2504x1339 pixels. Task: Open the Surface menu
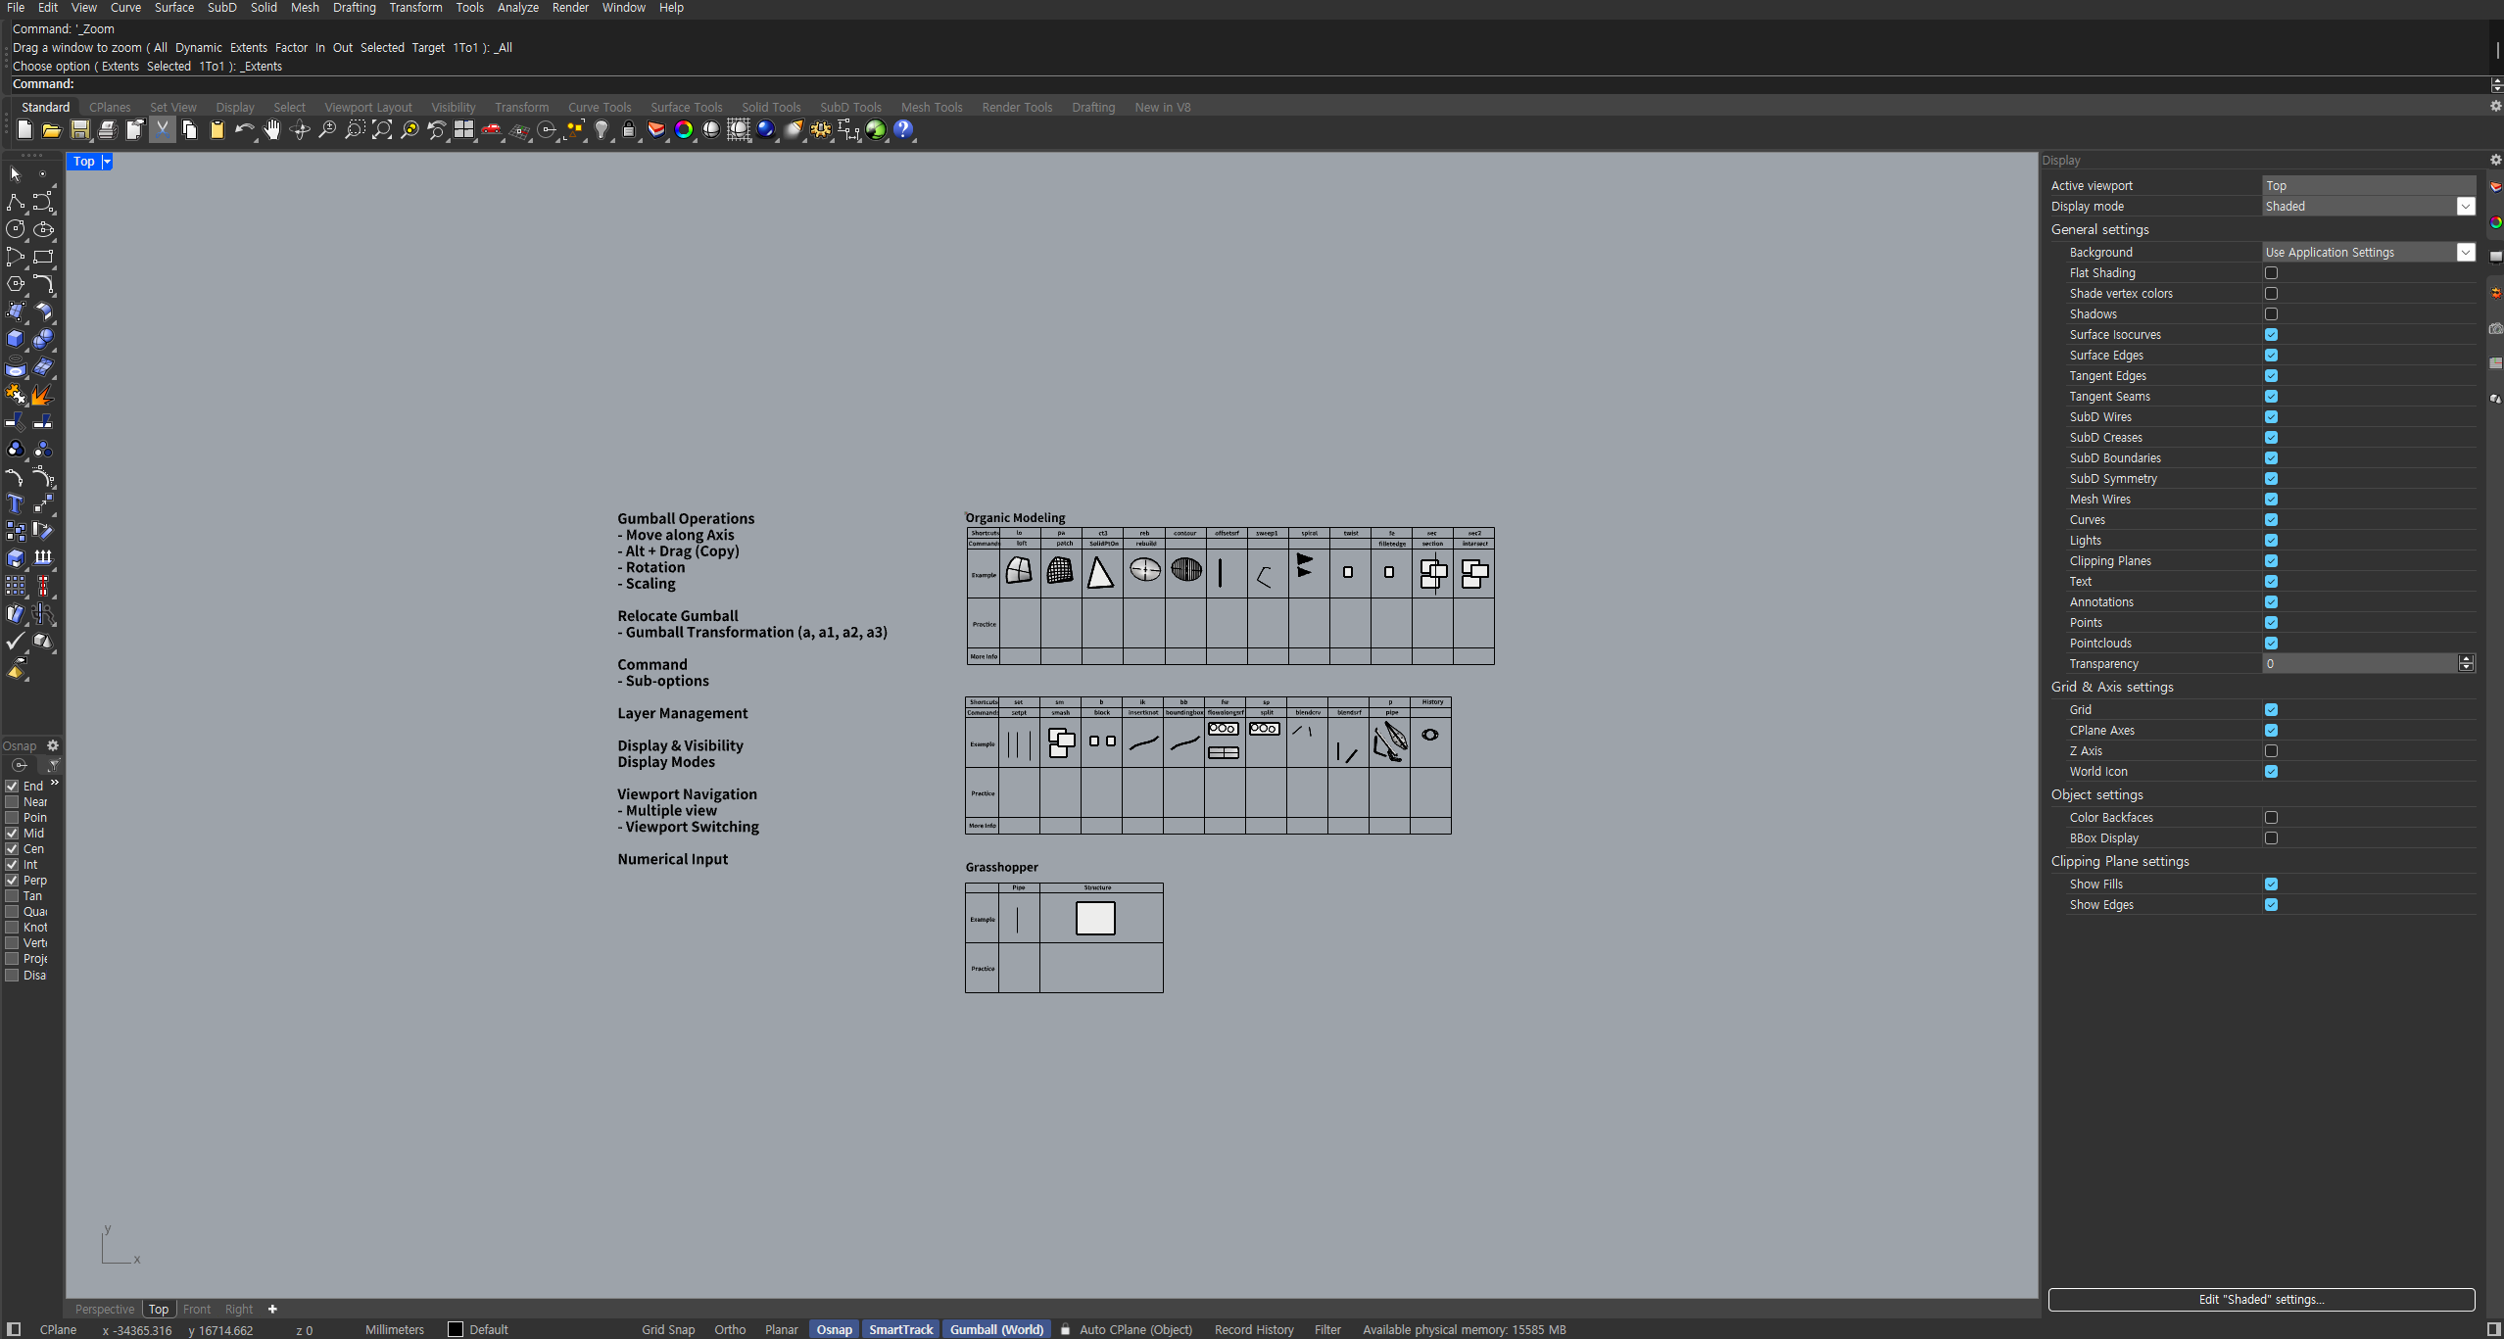click(173, 8)
